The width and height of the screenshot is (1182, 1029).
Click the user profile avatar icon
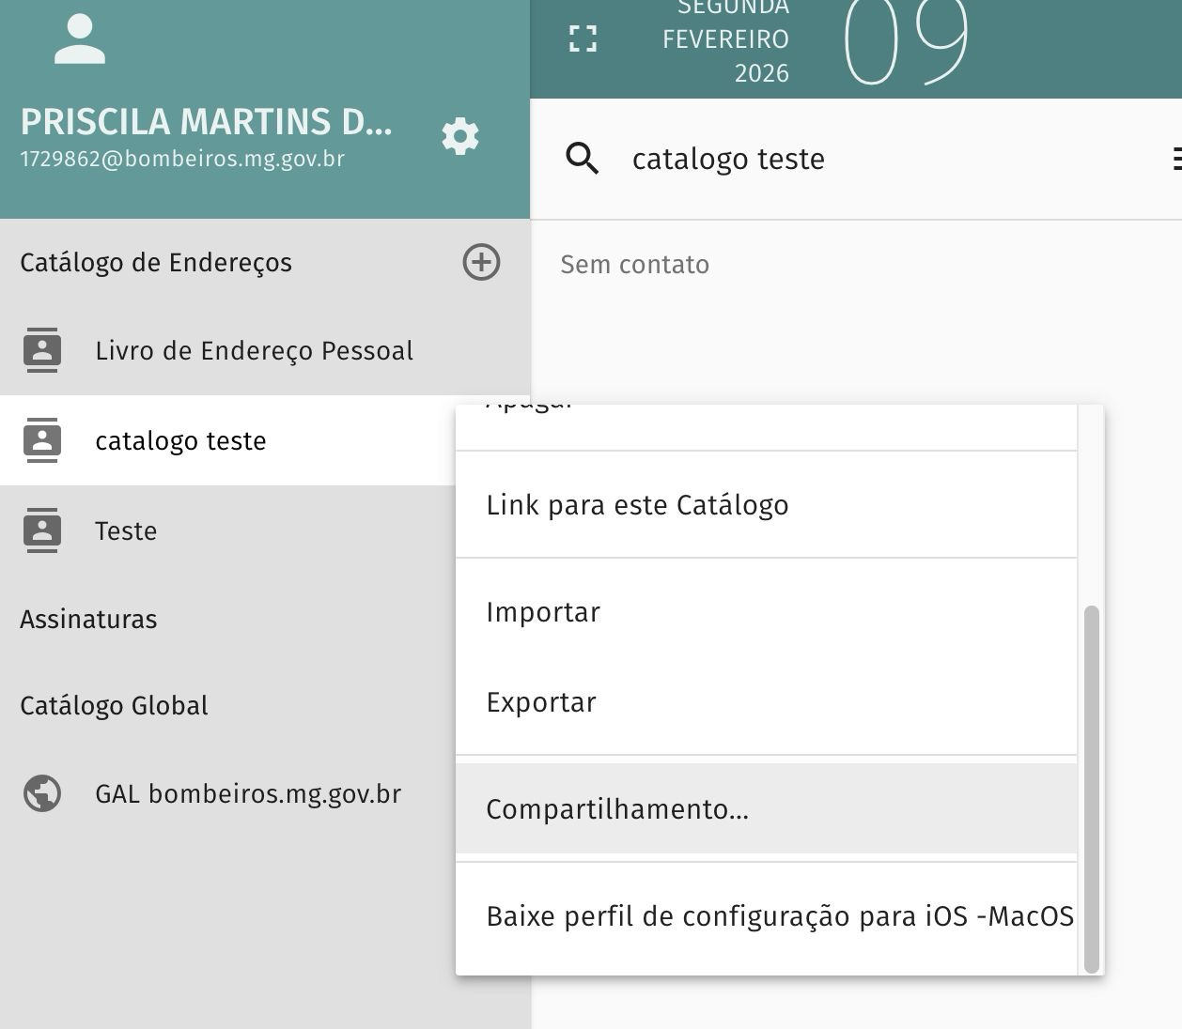(80, 40)
